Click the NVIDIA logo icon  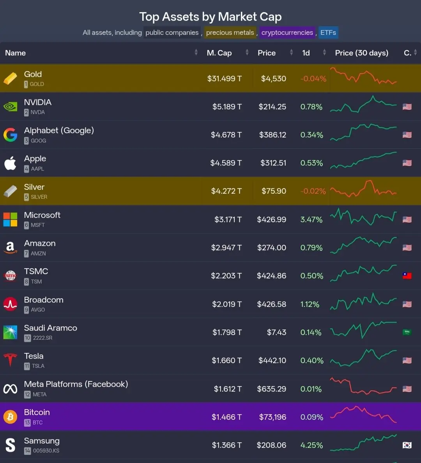10,107
